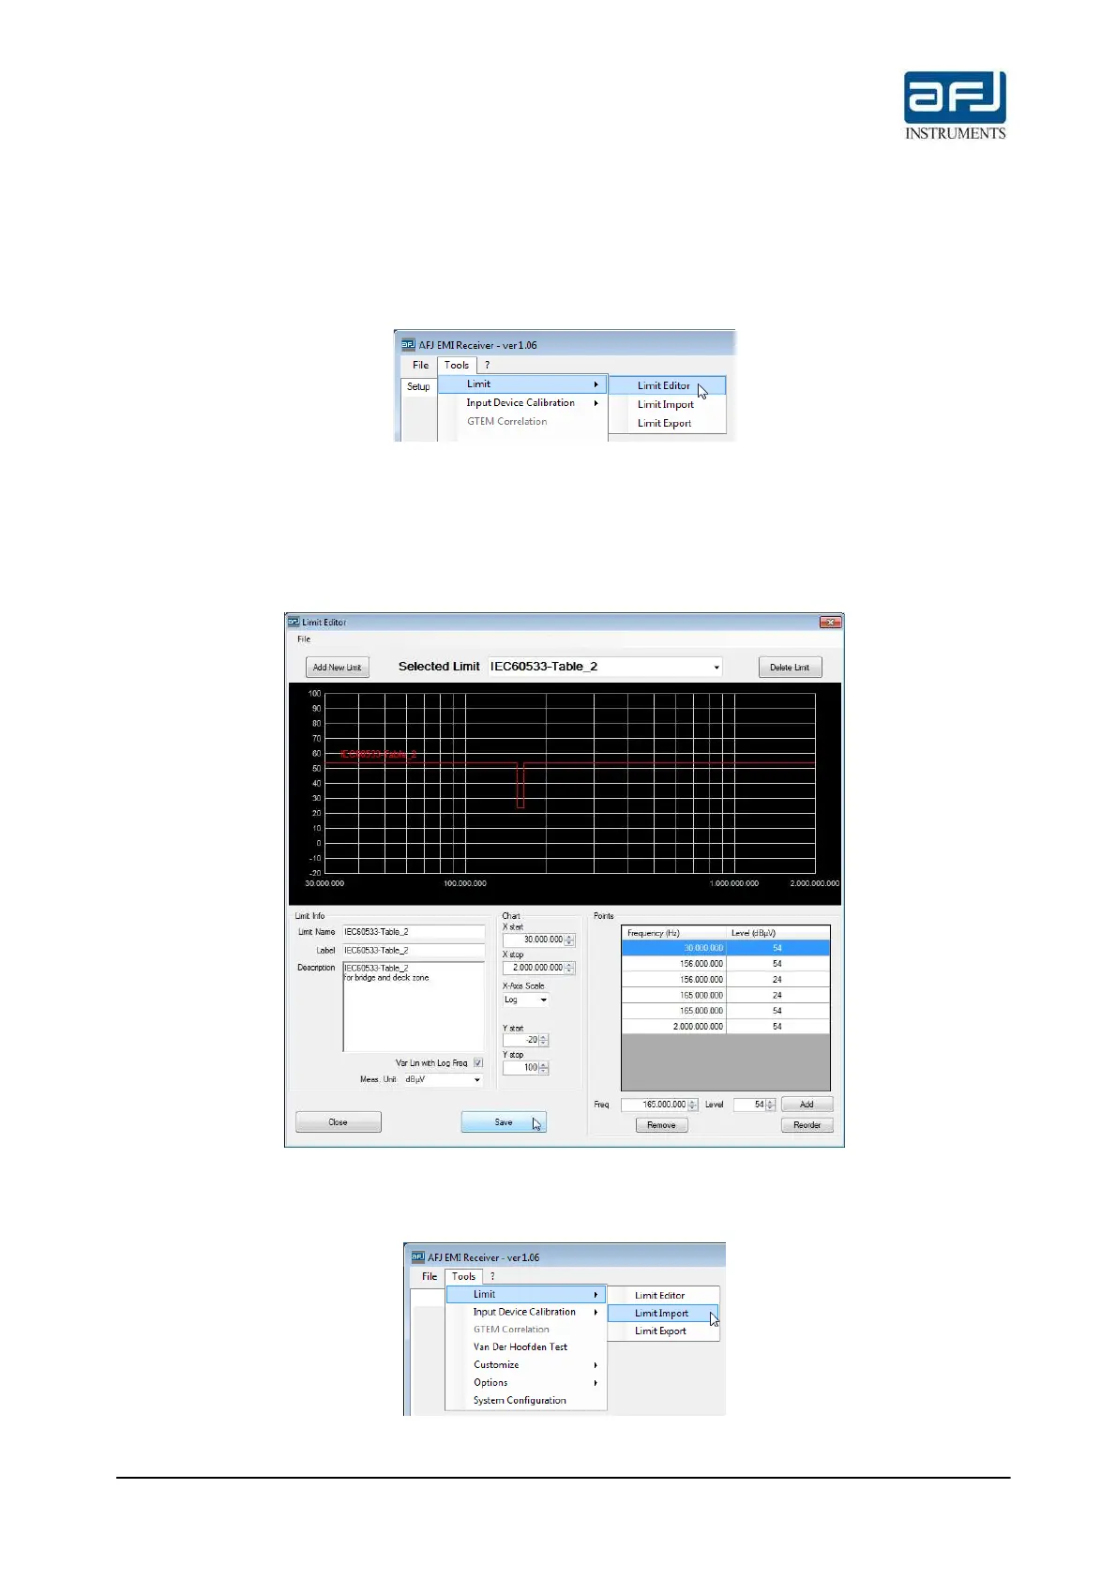Click the Add New Limit button
This screenshot has width=1116, height=1579.
338,667
